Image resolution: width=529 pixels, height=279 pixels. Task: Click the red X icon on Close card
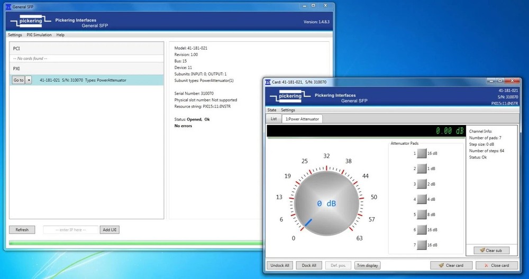coord(486,265)
